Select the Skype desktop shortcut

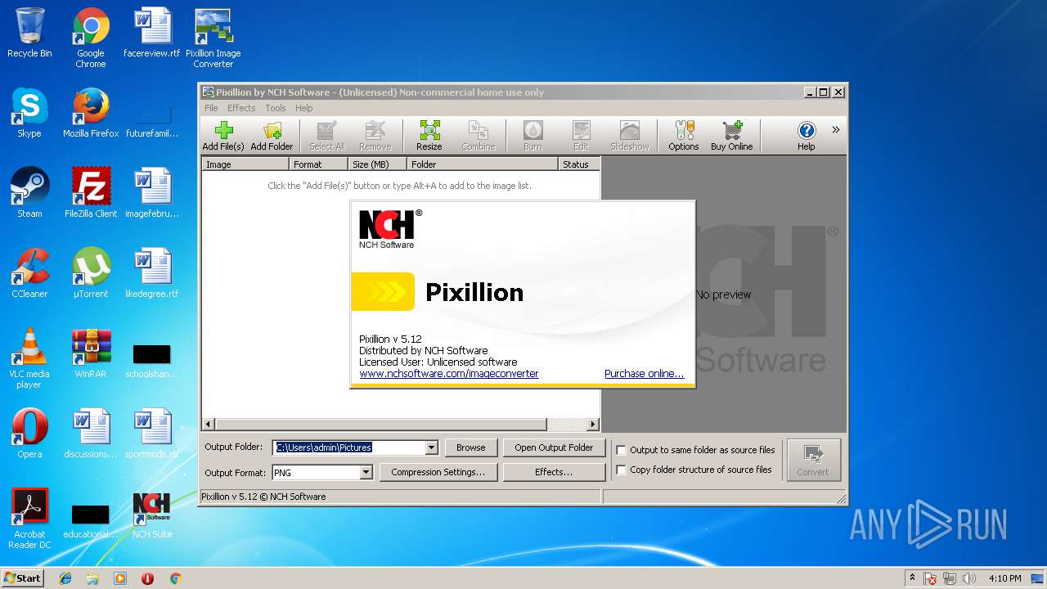coord(29,113)
